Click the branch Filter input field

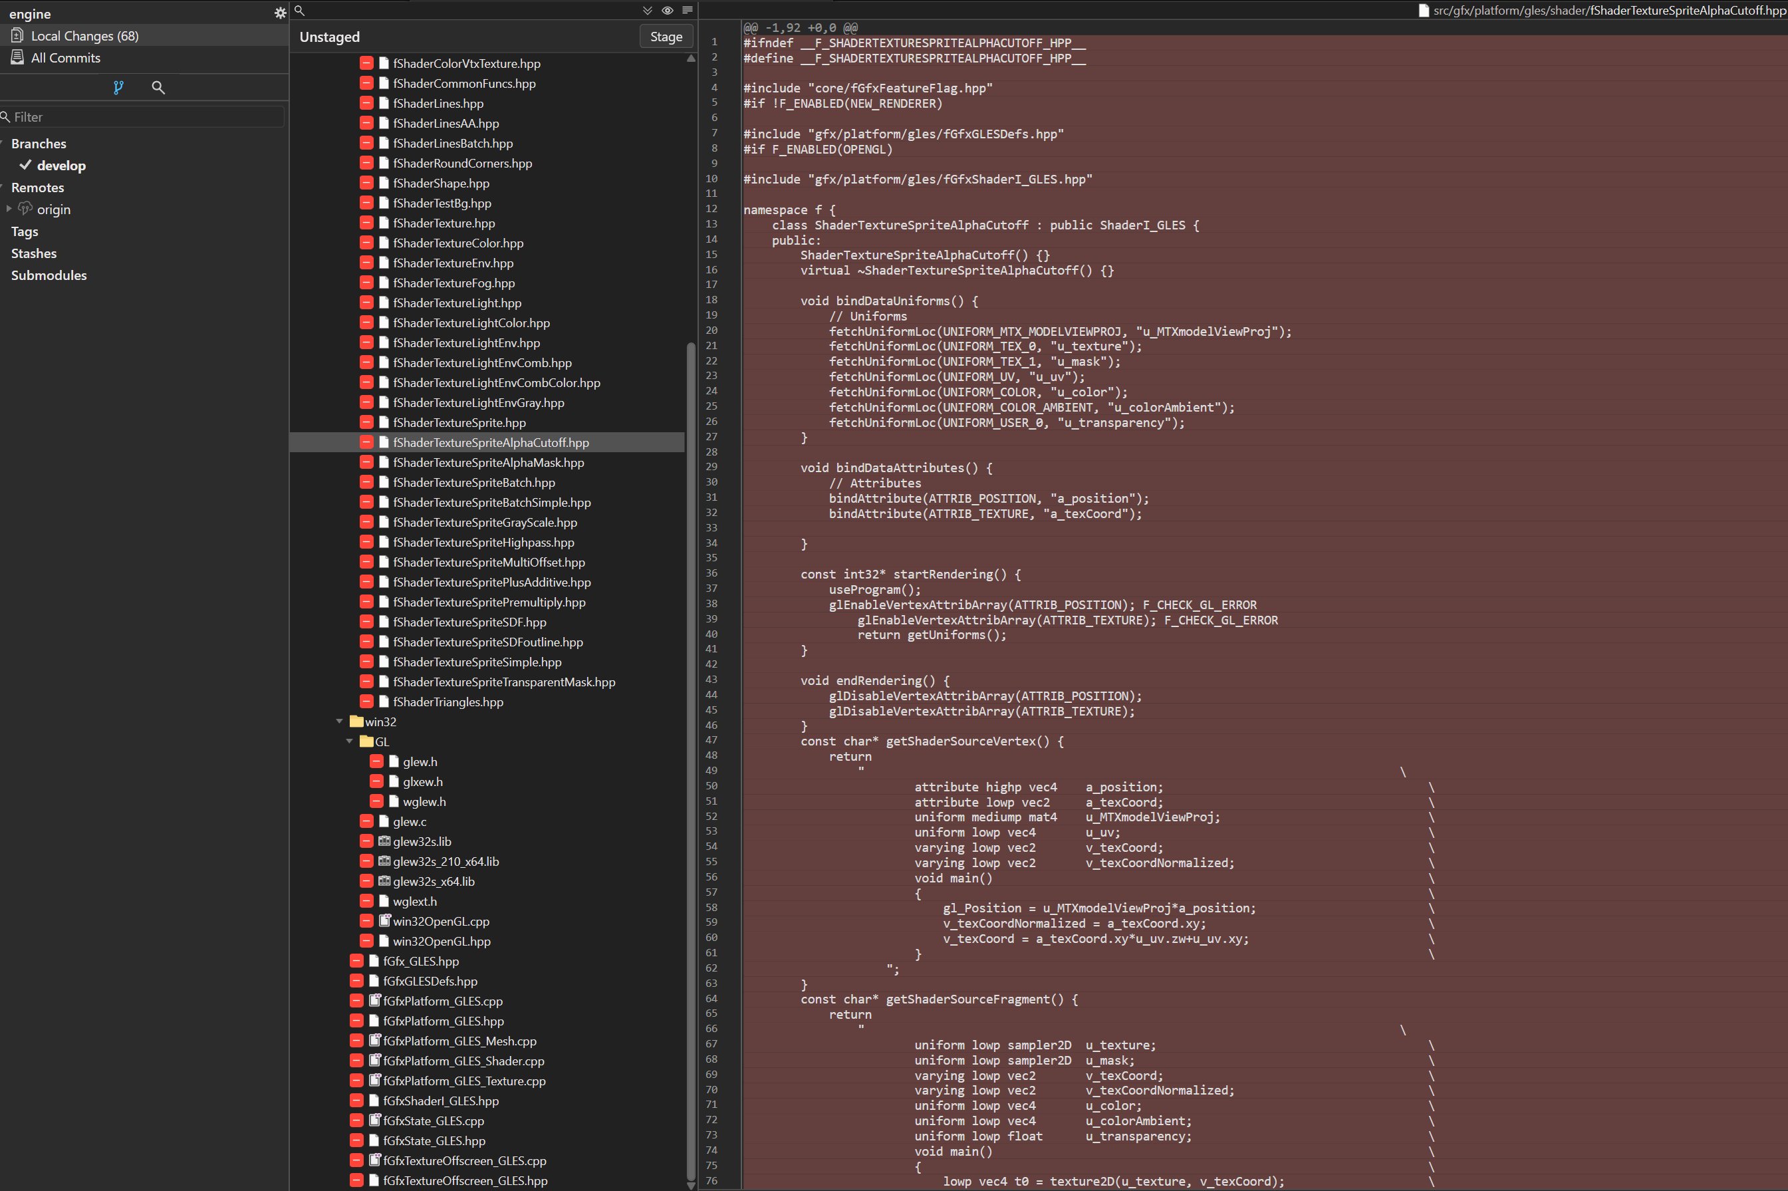(x=144, y=117)
